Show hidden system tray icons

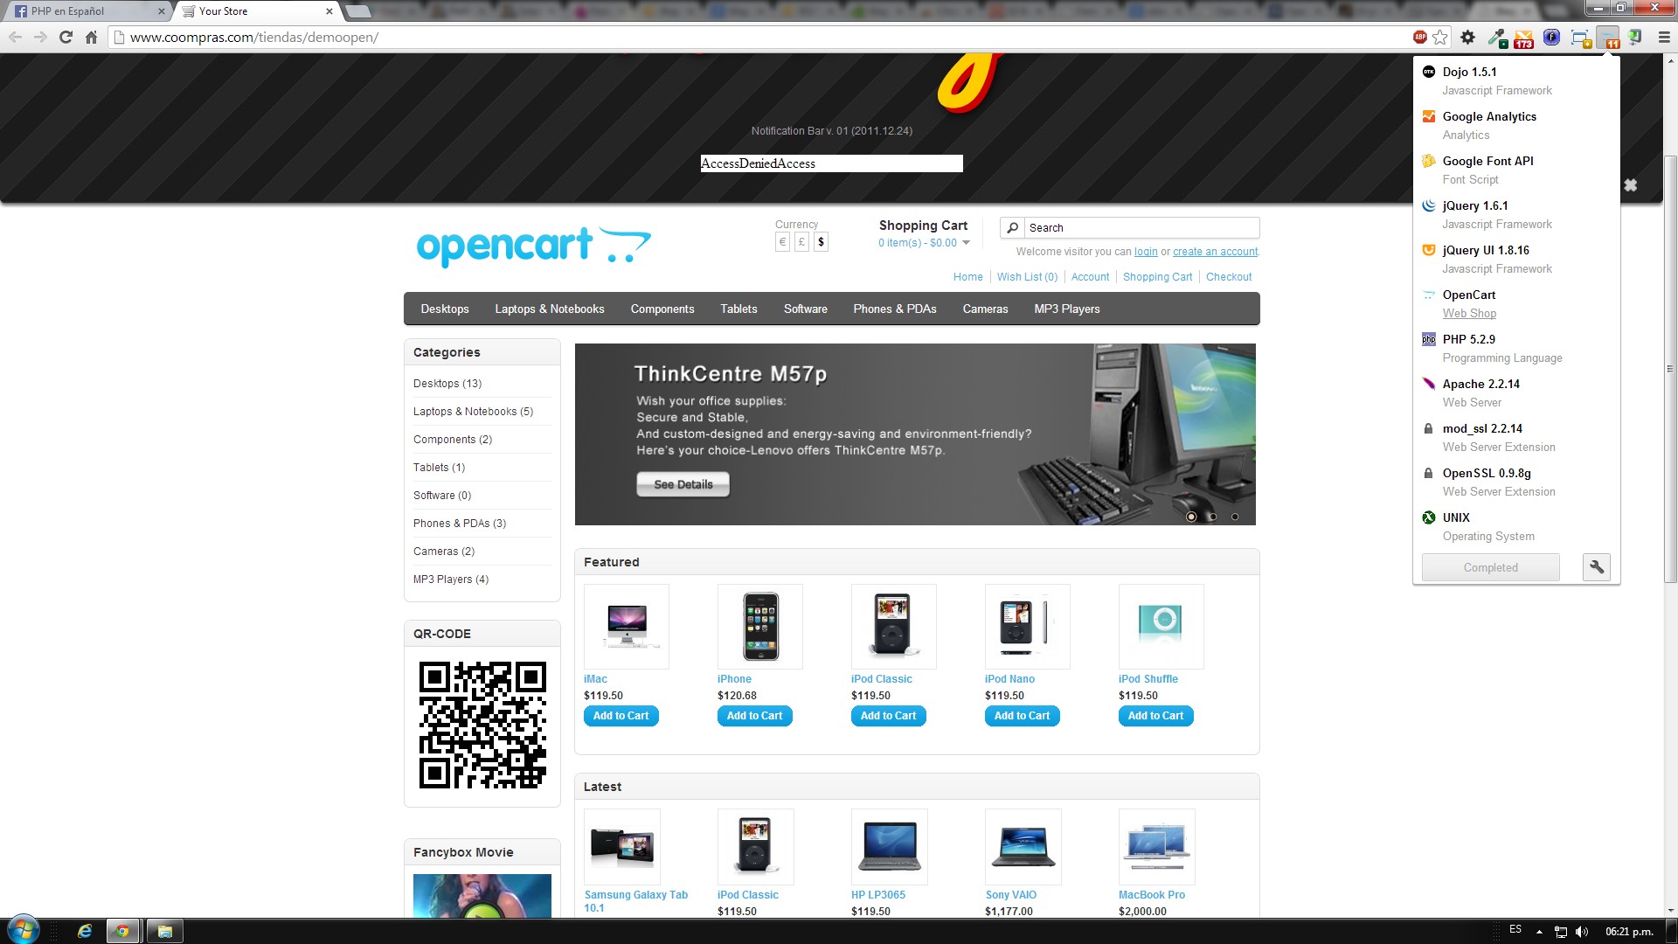(1539, 931)
